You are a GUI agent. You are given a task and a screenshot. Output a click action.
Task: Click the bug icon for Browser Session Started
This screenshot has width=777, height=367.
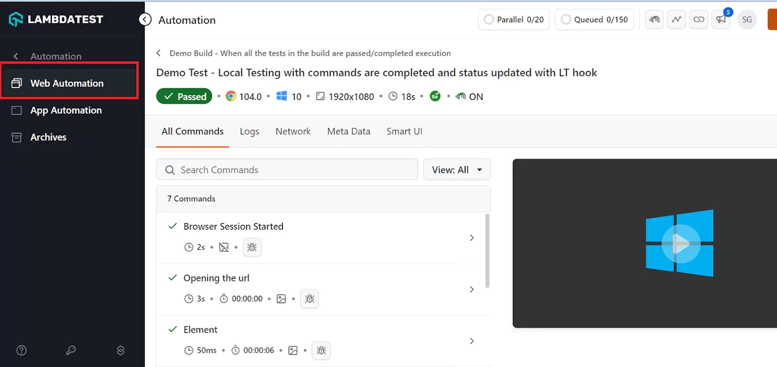(252, 247)
